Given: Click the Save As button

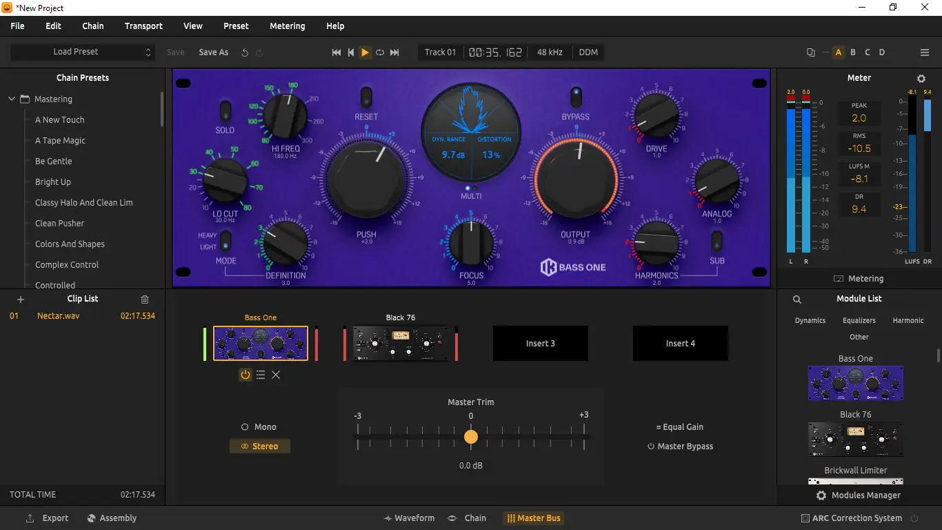Looking at the screenshot, I should click(x=214, y=52).
